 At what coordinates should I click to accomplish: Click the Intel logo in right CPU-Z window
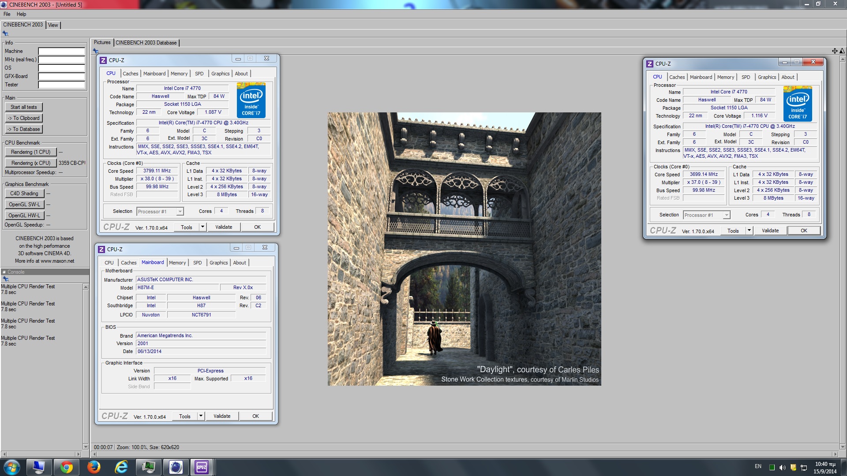tap(798, 104)
